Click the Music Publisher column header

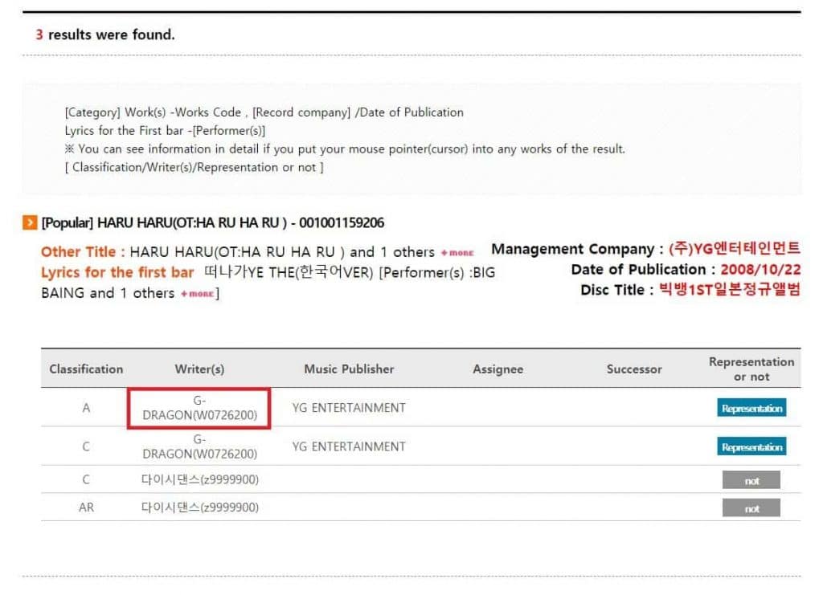click(x=349, y=369)
